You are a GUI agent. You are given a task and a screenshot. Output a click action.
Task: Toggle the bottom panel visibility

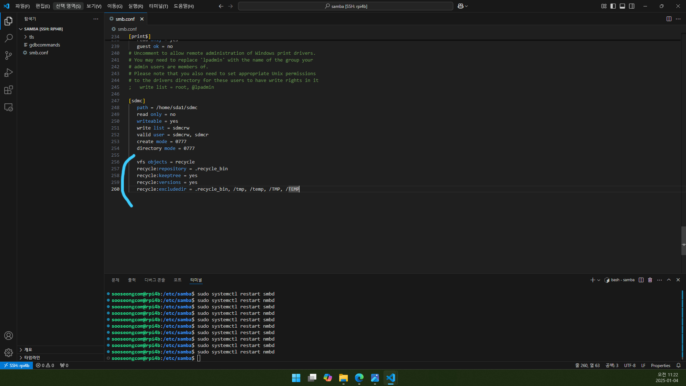622,6
